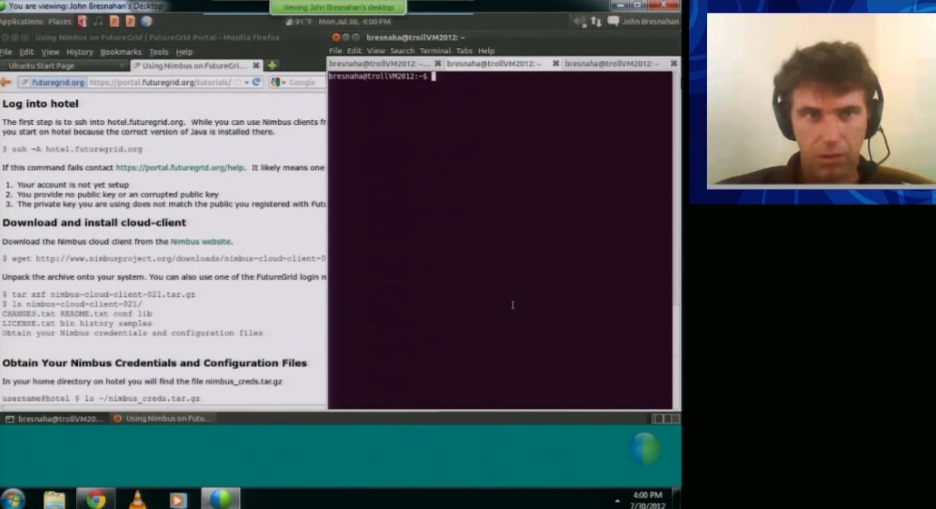Open terminal View menu
This screenshot has width=936, height=509.
[x=376, y=51]
